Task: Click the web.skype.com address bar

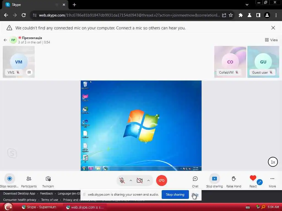Action: pyautogui.click(x=129, y=15)
